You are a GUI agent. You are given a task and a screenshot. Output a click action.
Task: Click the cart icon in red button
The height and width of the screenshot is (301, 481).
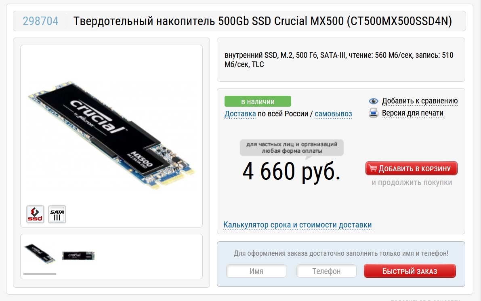click(x=373, y=168)
